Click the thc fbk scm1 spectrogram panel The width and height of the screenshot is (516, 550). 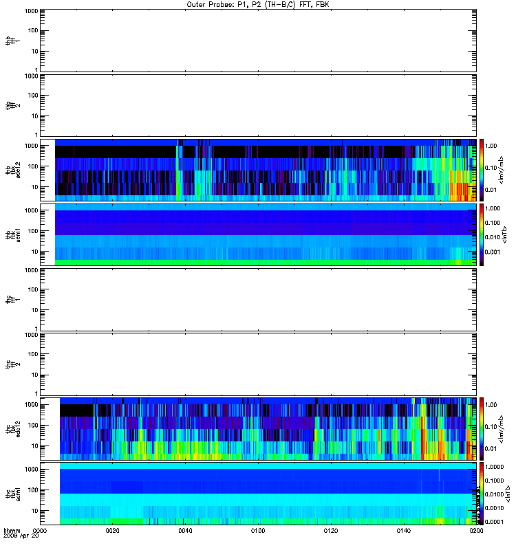pos(258,494)
